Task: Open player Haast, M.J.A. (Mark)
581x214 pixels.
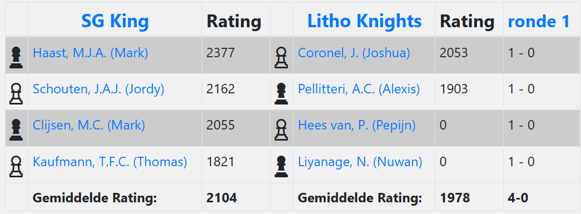Action: (x=91, y=53)
